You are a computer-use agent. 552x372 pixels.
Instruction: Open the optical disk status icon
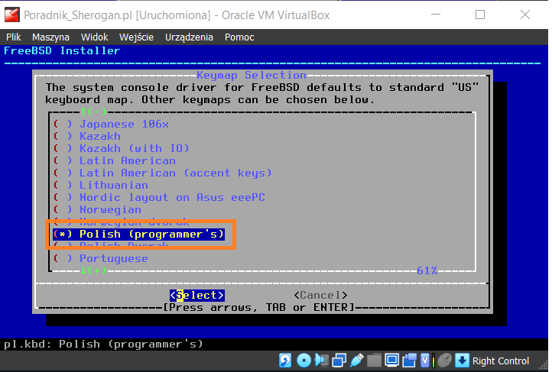coord(304,361)
